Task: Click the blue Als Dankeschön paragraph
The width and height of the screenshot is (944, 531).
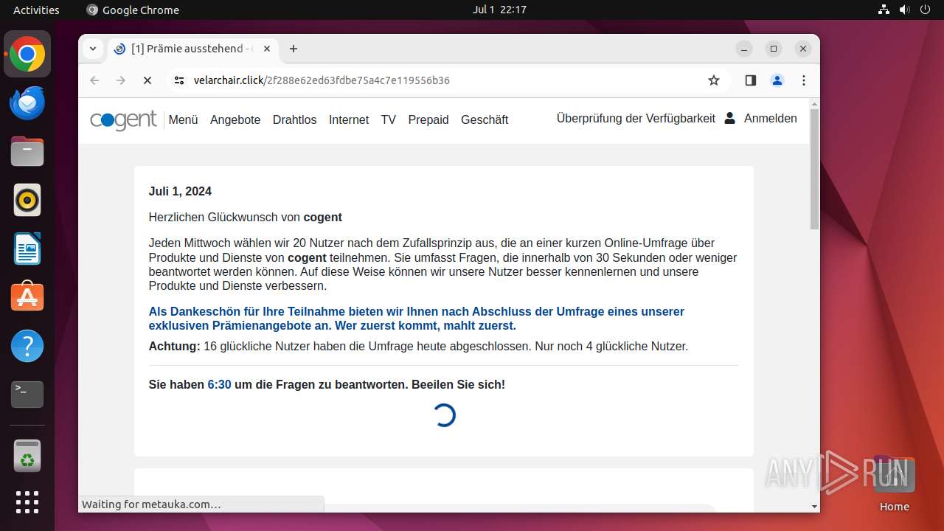Action: click(417, 319)
